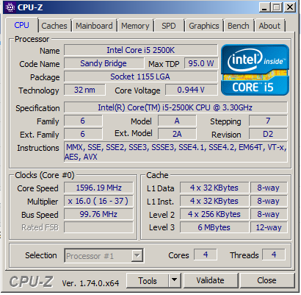Image resolution: width=301 pixels, height=295 pixels.
Task: Open the Bench tab
Action: (x=239, y=26)
